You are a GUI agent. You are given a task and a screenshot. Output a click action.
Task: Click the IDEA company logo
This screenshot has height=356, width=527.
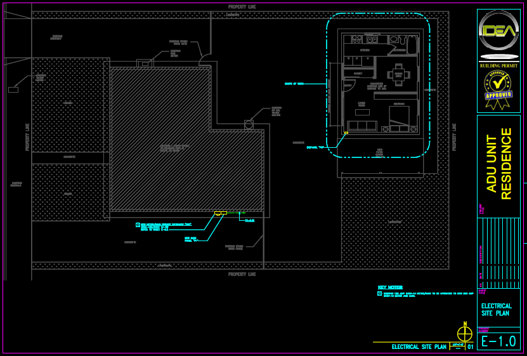(x=498, y=35)
